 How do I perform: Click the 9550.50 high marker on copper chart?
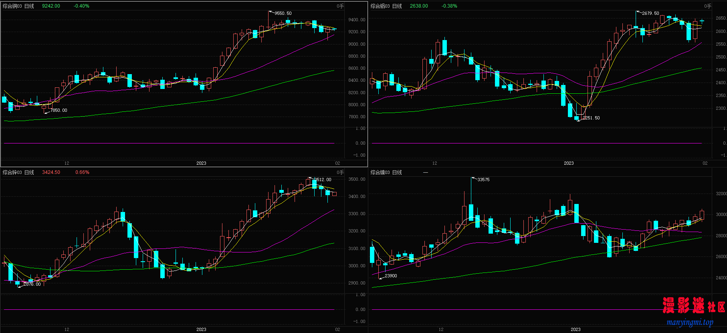pos(283,13)
